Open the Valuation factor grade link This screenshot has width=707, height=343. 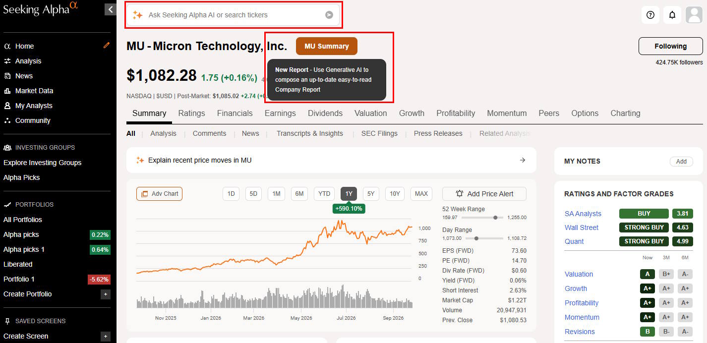pos(579,274)
